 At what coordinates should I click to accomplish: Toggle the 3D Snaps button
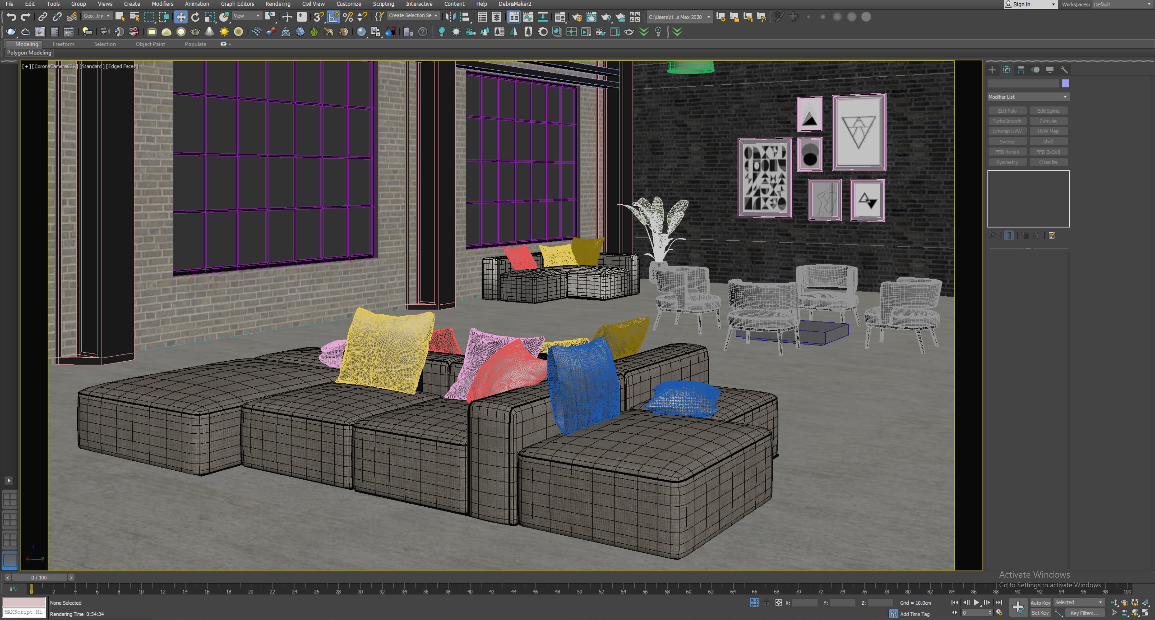pos(319,17)
